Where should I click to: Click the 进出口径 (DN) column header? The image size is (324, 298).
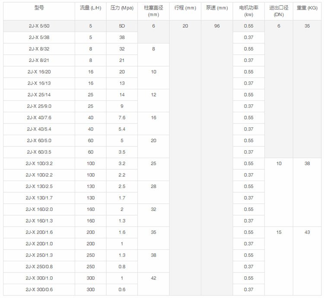[279, 11]
